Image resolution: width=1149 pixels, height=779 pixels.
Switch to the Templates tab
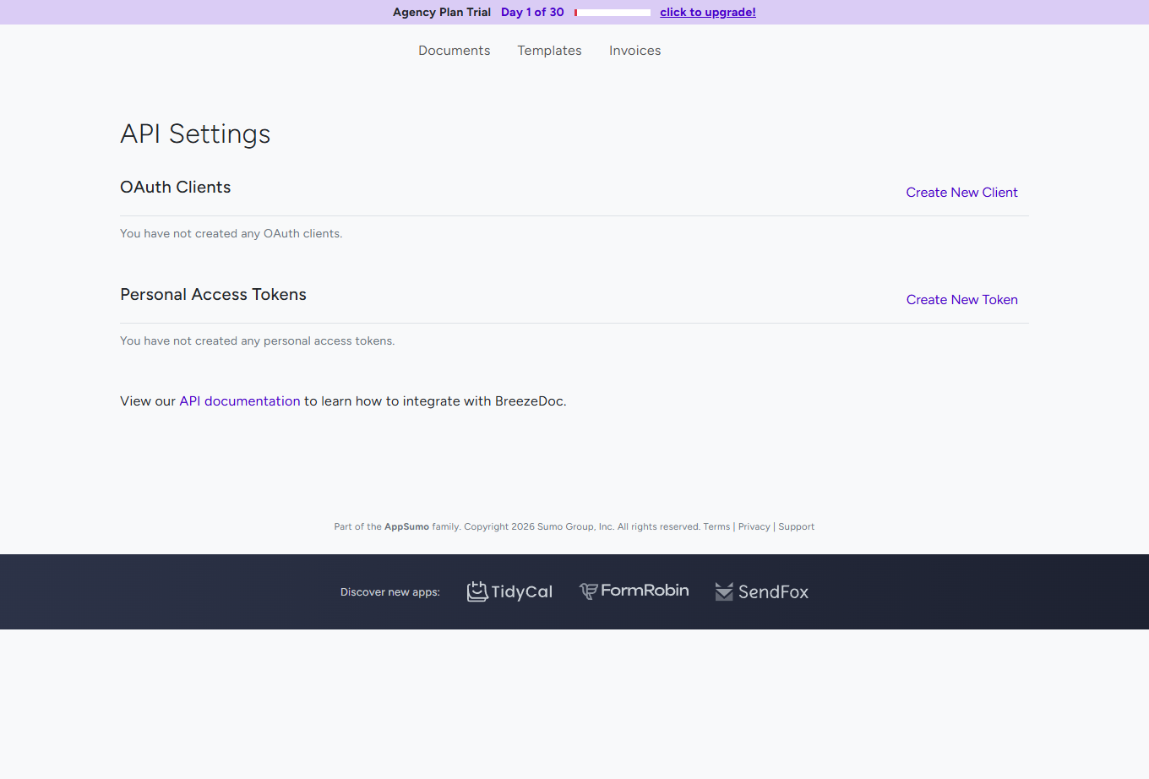(x=549, y=51)
